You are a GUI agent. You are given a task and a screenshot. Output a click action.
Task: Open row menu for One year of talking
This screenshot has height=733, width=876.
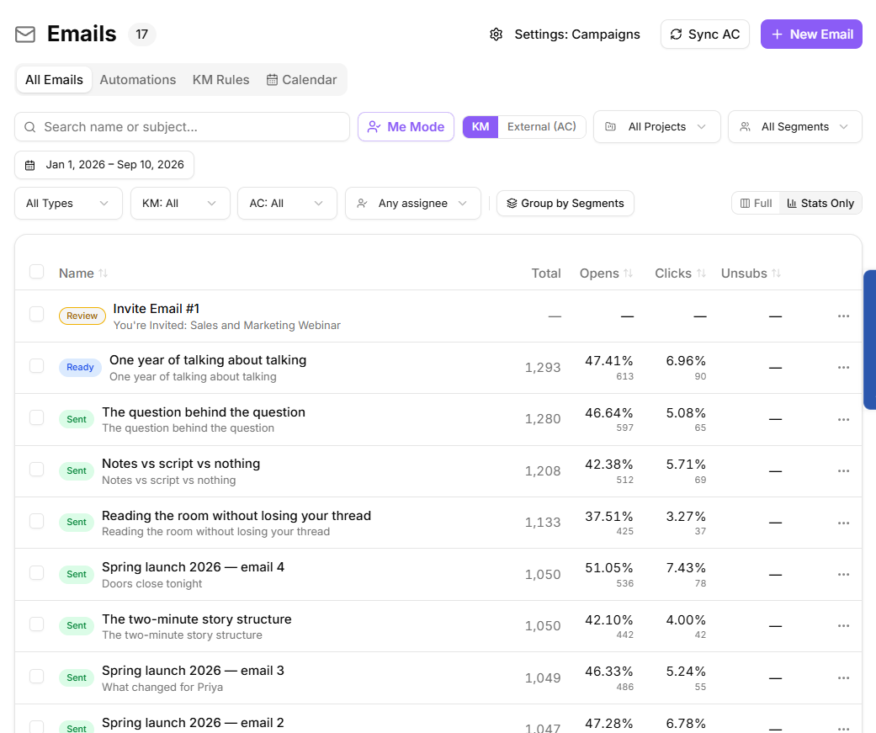(843, 368)
